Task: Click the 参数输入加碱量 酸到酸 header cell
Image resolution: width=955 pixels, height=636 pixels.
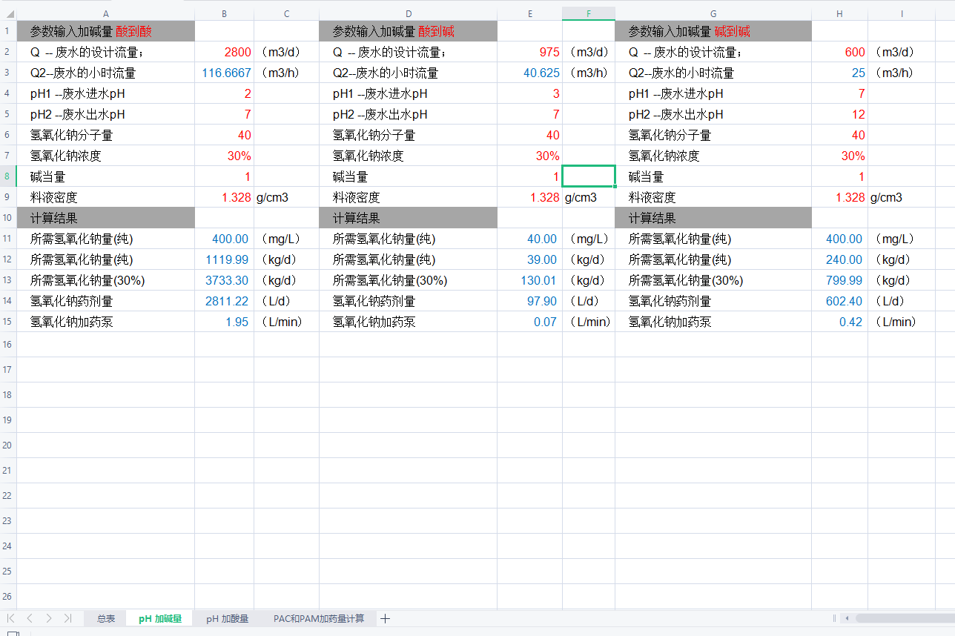Action: click(x=105, y=31)
